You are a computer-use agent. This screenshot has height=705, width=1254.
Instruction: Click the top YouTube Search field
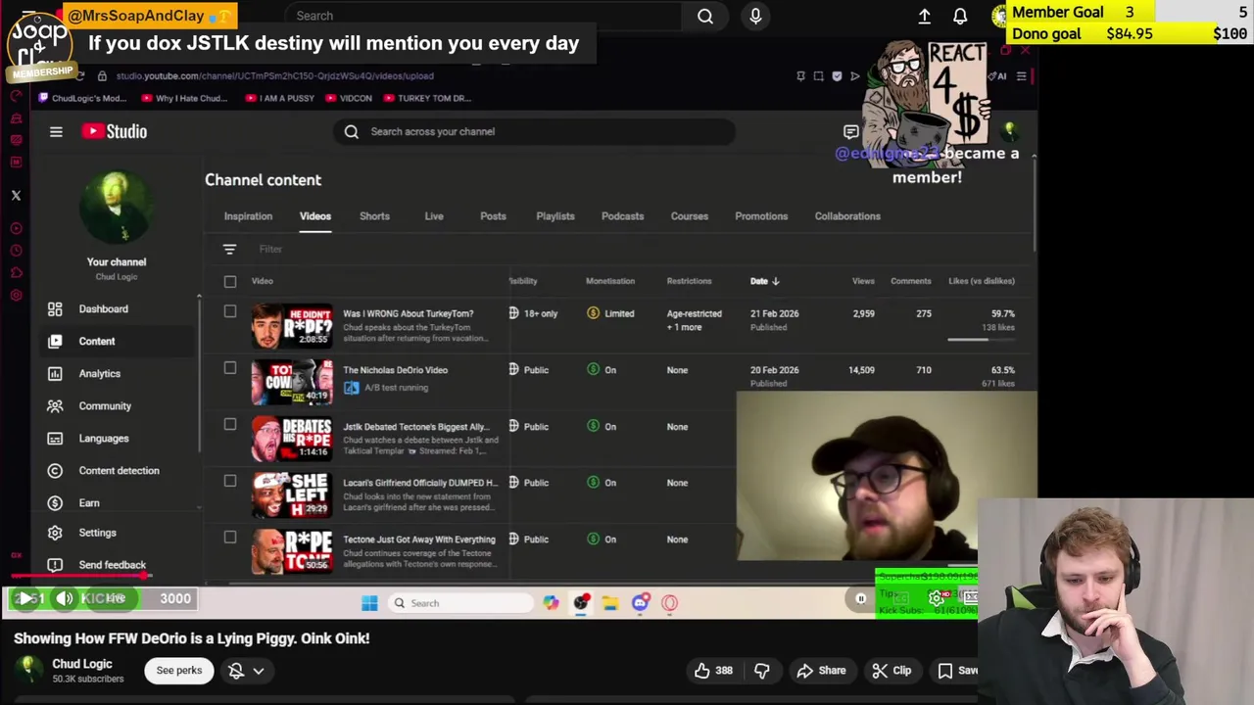(485, 16)
